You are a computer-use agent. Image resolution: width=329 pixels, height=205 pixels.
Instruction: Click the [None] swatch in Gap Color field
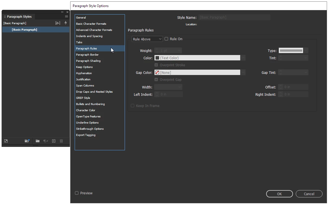pos(157,72)
